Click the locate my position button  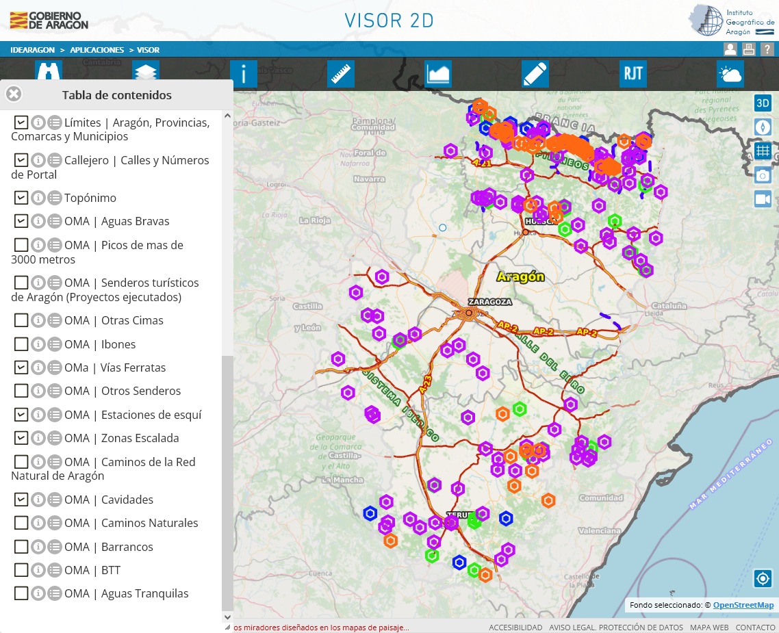click(763, 579)
